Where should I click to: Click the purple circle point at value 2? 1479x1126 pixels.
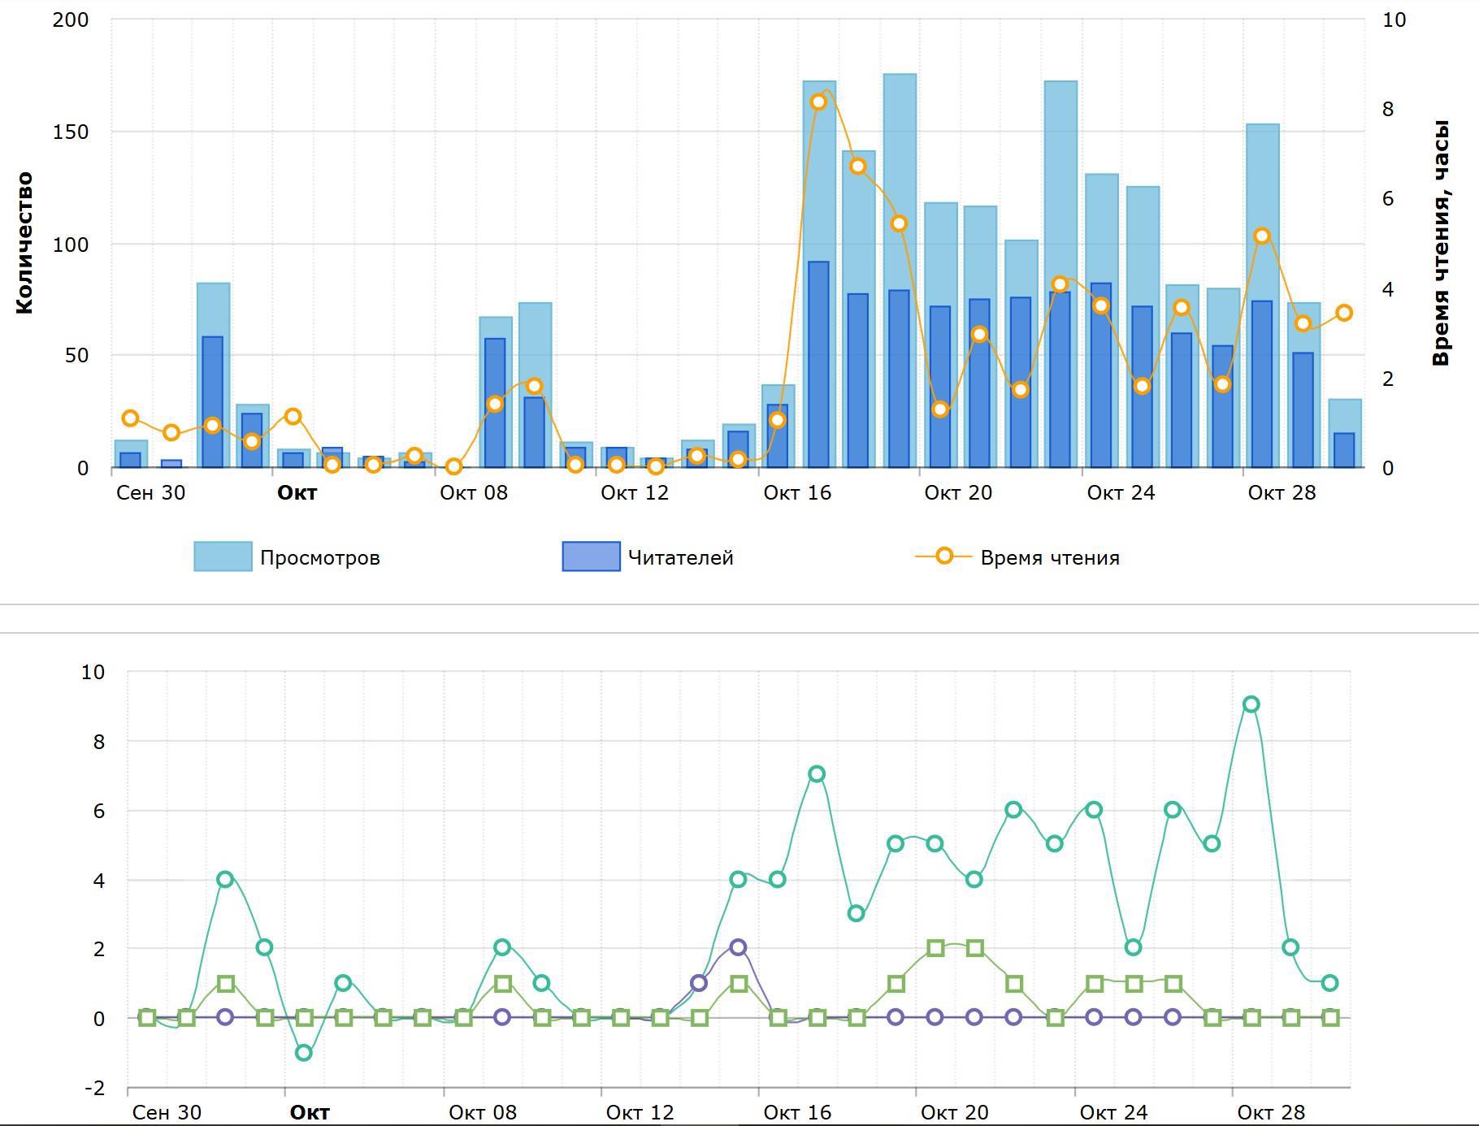click(x=738, y=947)
